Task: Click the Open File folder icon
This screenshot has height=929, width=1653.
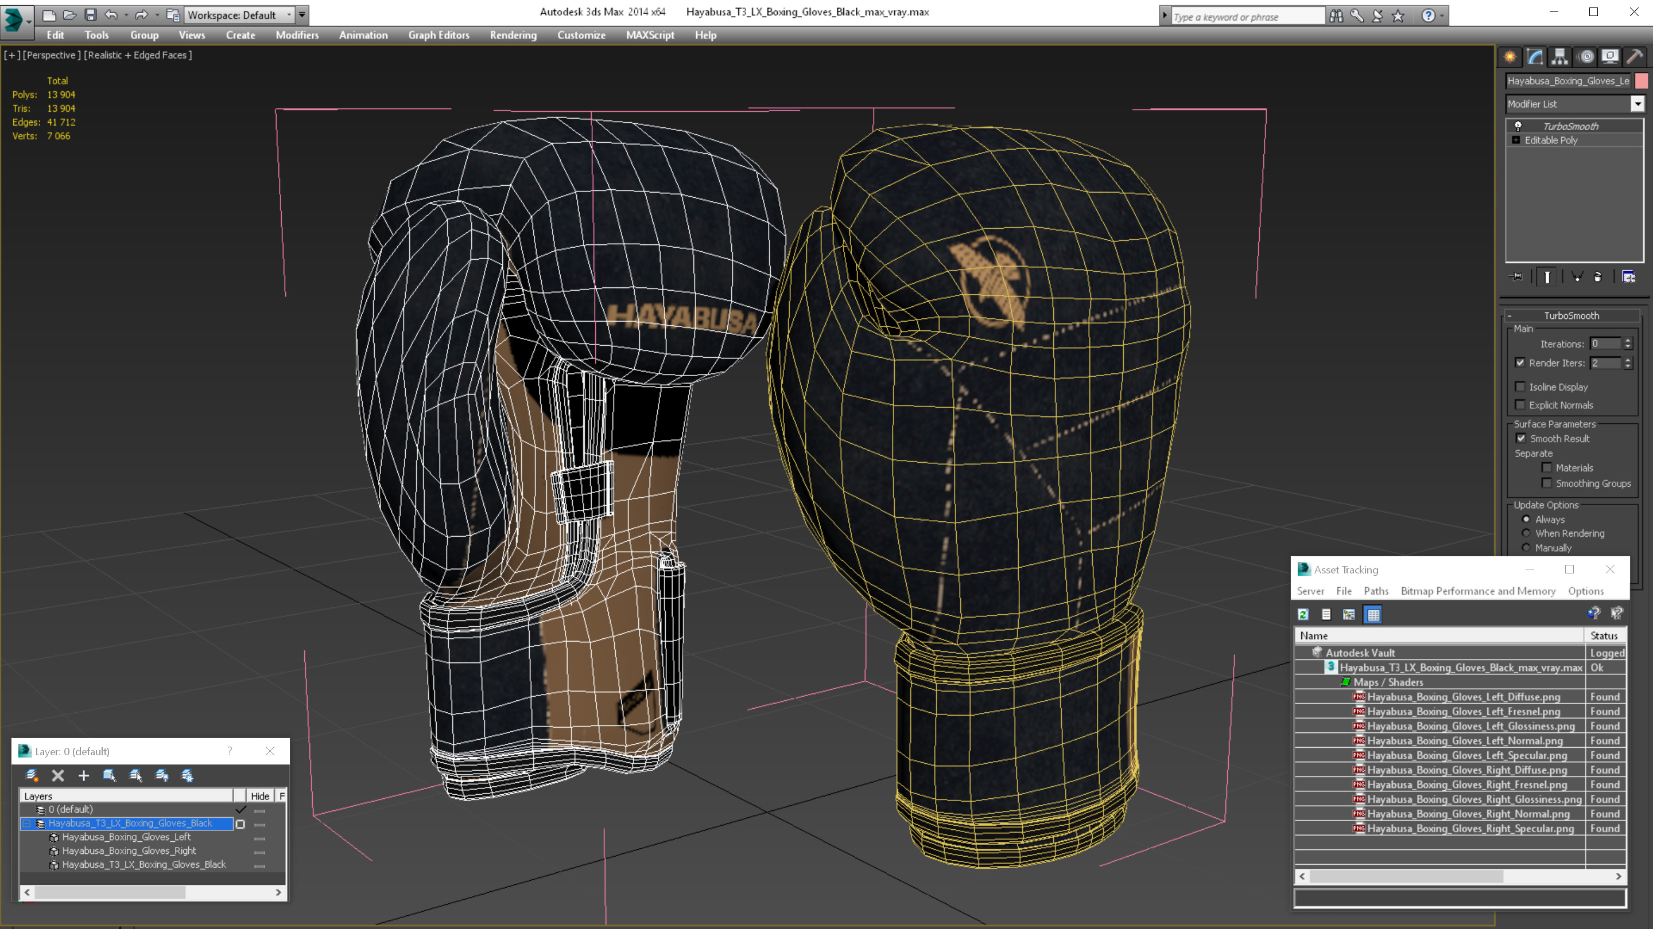Action: 69,15
